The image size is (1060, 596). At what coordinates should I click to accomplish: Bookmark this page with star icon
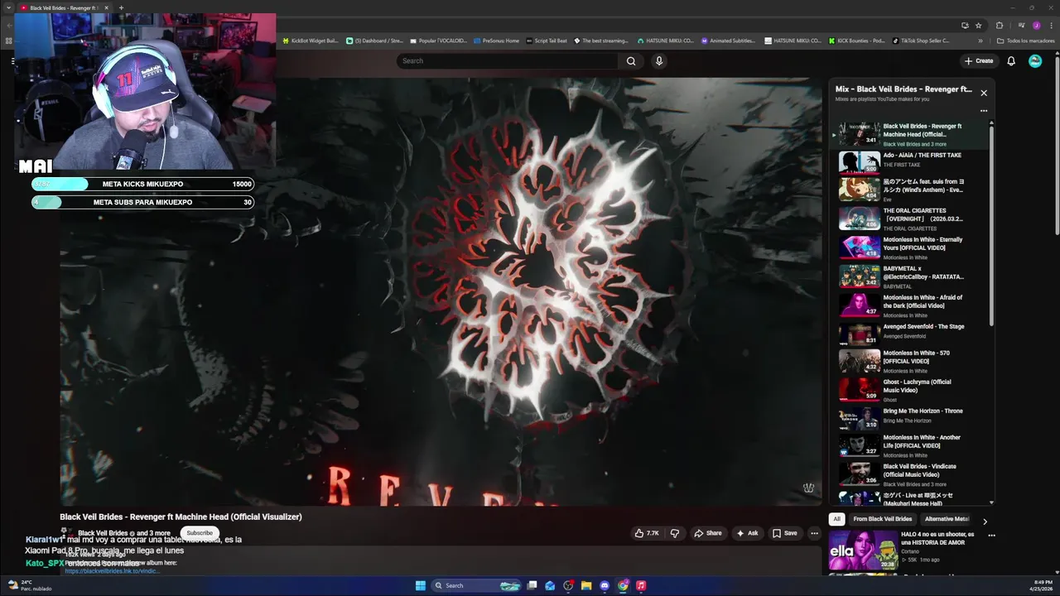(x=978, y=26)
